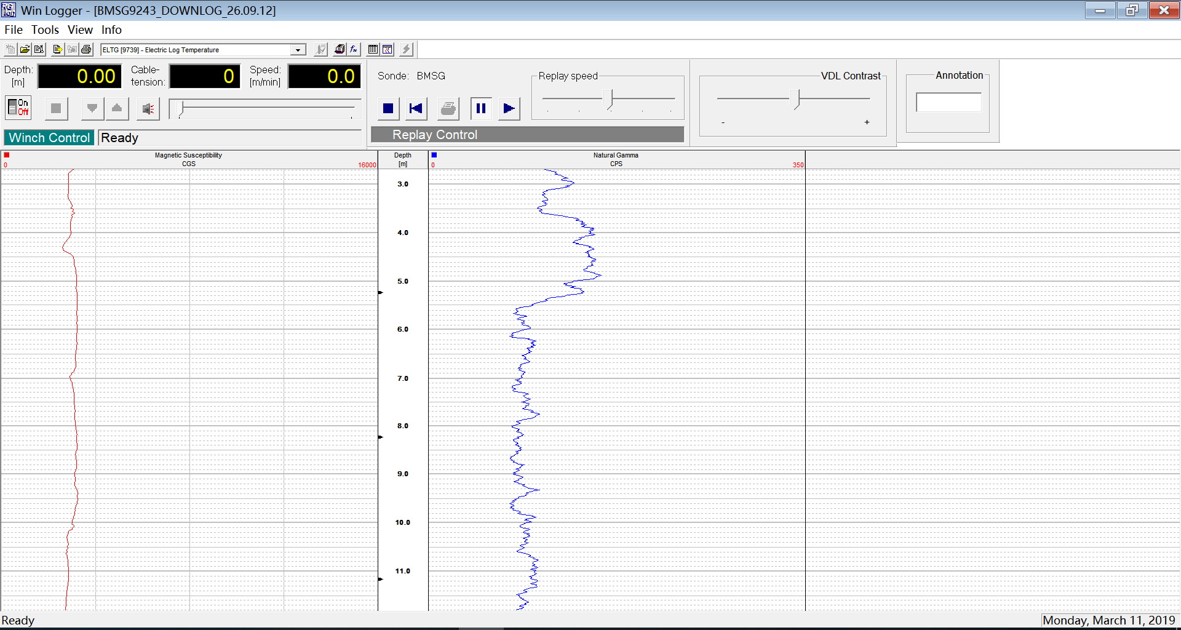Image resolution: width=1181 pixels, height=630 pixels.
Task: Rewind the replay to start
Action: [x=416, y=109]
